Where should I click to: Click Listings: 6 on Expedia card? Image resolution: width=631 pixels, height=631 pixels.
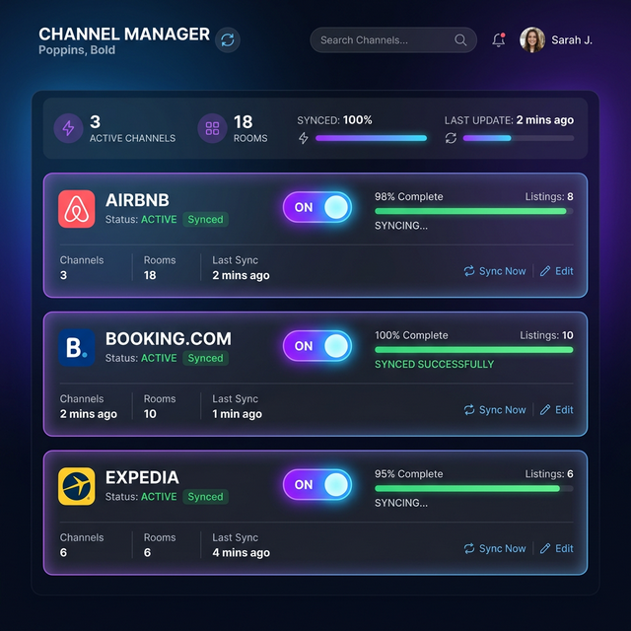click(549, 474)
